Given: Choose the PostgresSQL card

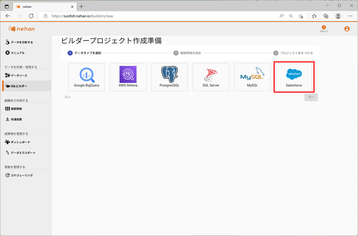Looking at the screenshot, I should 169,77.
